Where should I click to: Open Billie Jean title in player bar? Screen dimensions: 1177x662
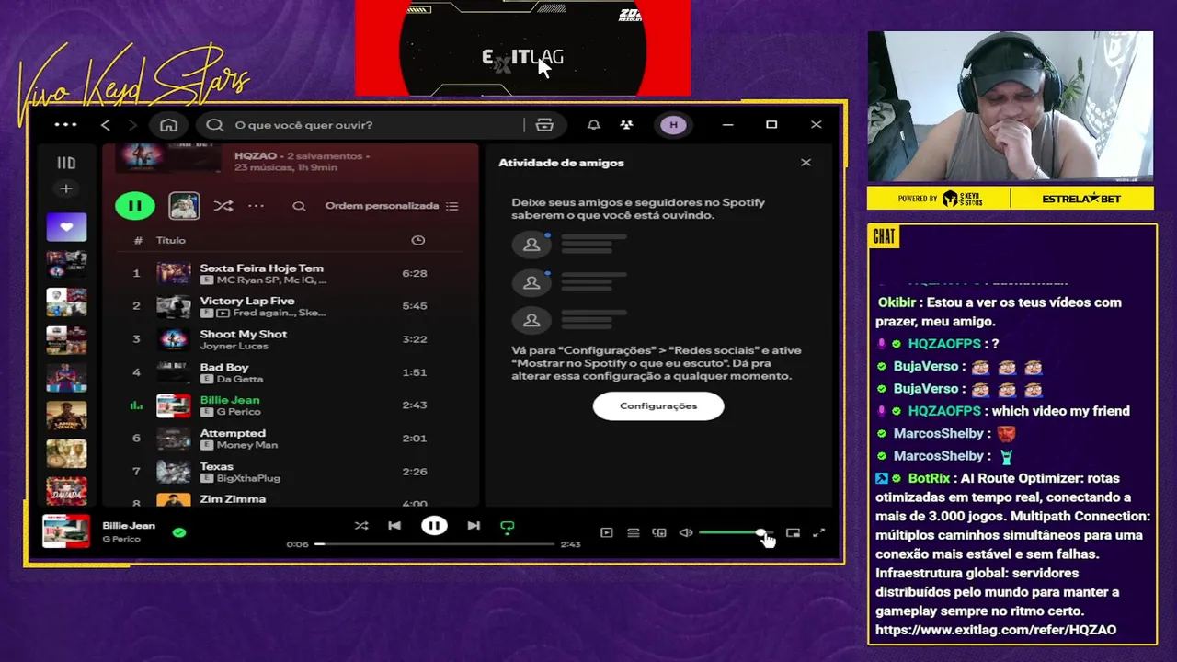129,526
